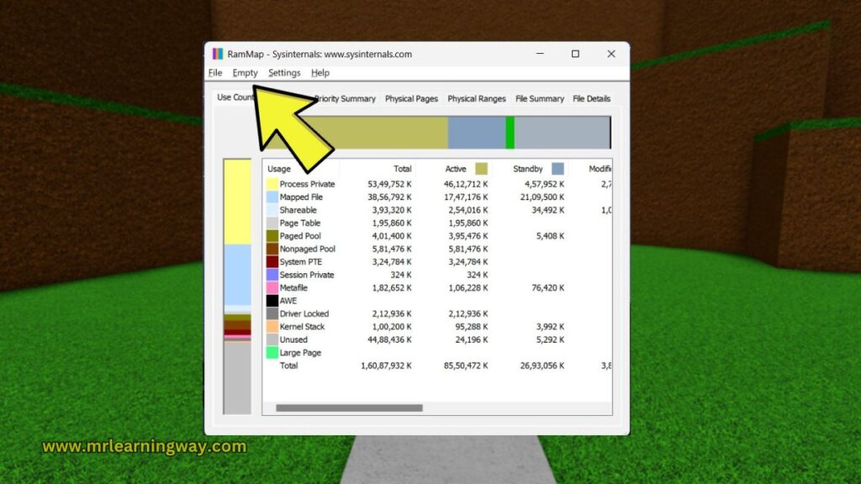The image size is (861, 484).
Task: Open the Settings menu
Action: click(x=284, y=73)
